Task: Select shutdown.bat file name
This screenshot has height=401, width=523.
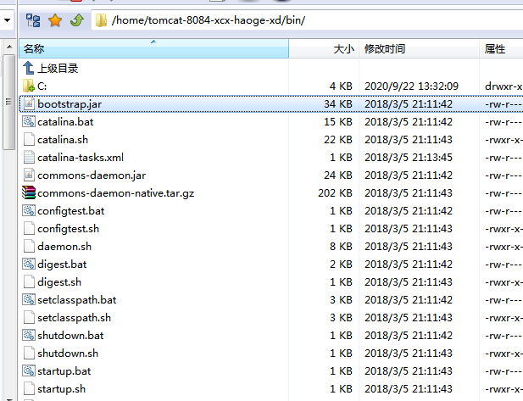Action: pos(70,335)
